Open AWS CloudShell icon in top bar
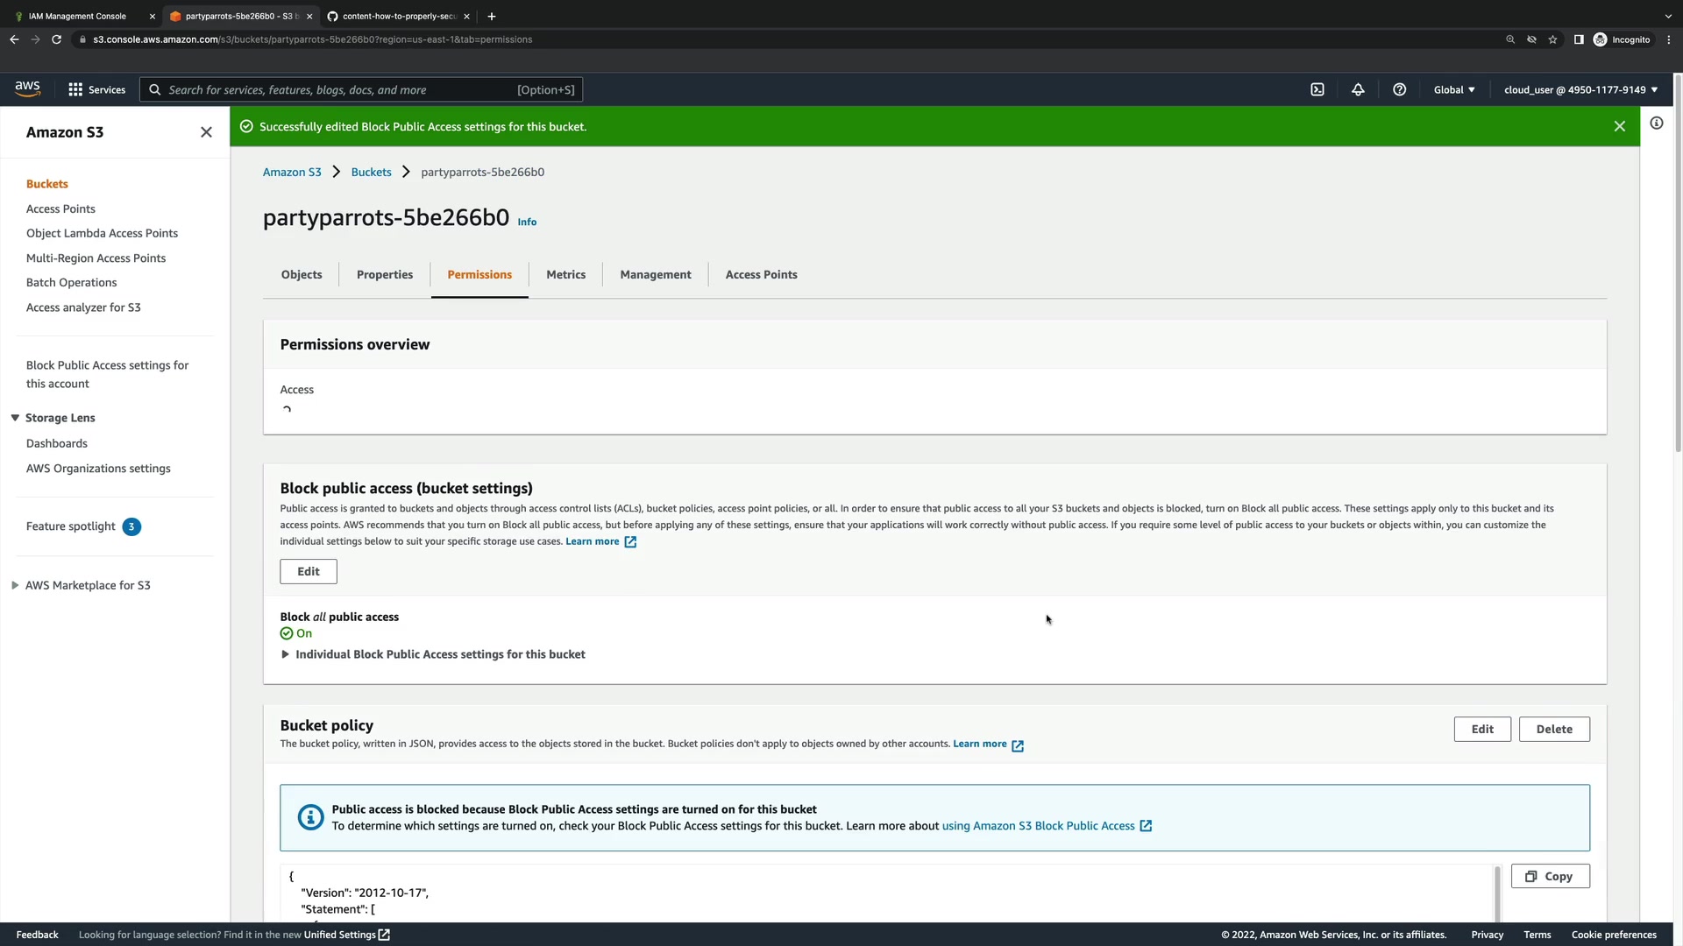This screenshot has width=1683, height=946. click(1317, 89)
